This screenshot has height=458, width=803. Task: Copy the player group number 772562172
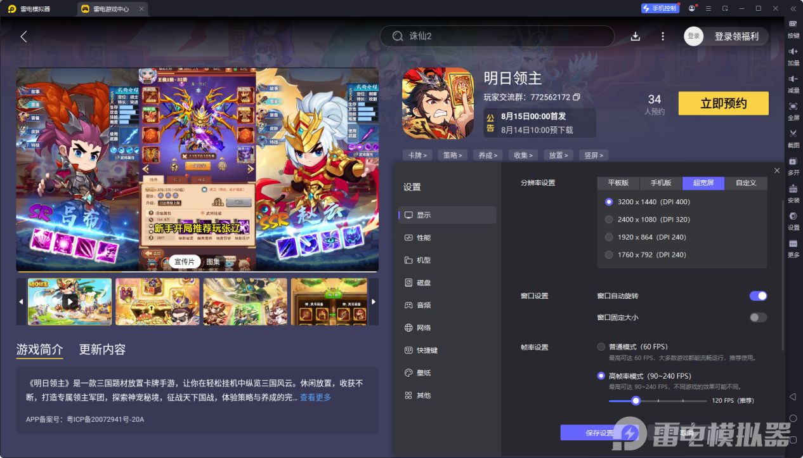point(577,98)
